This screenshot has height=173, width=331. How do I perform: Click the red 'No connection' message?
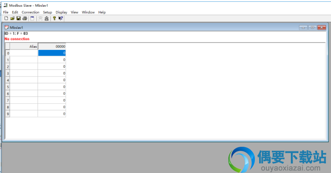[x=17, y=39]
